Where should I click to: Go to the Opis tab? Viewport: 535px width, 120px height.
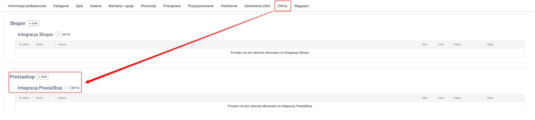(x=79, y=6)
